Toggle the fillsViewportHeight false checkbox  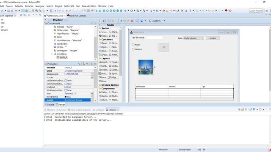[x=66, y=90]
